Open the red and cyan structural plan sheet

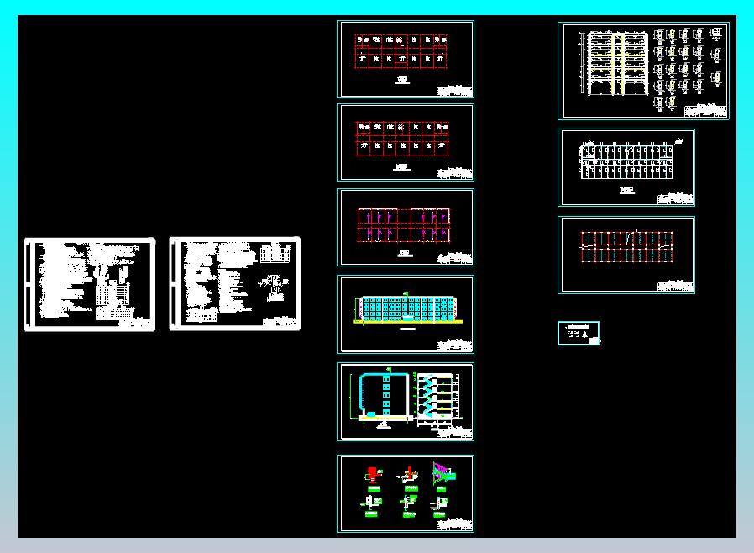click(626, 255)
